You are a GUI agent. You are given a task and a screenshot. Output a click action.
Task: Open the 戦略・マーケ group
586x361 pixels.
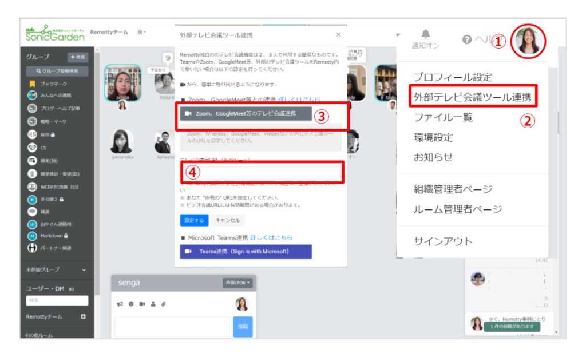tap(47, 121)
